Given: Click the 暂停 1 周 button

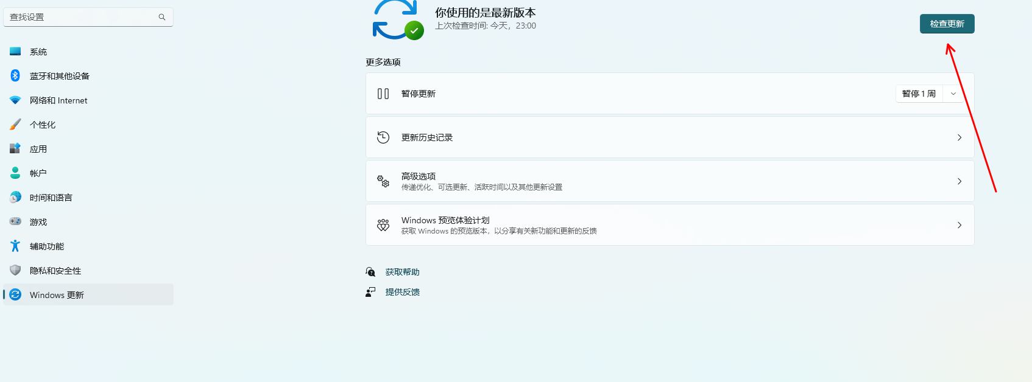Looking at the screenshot, I should point(919,94).
